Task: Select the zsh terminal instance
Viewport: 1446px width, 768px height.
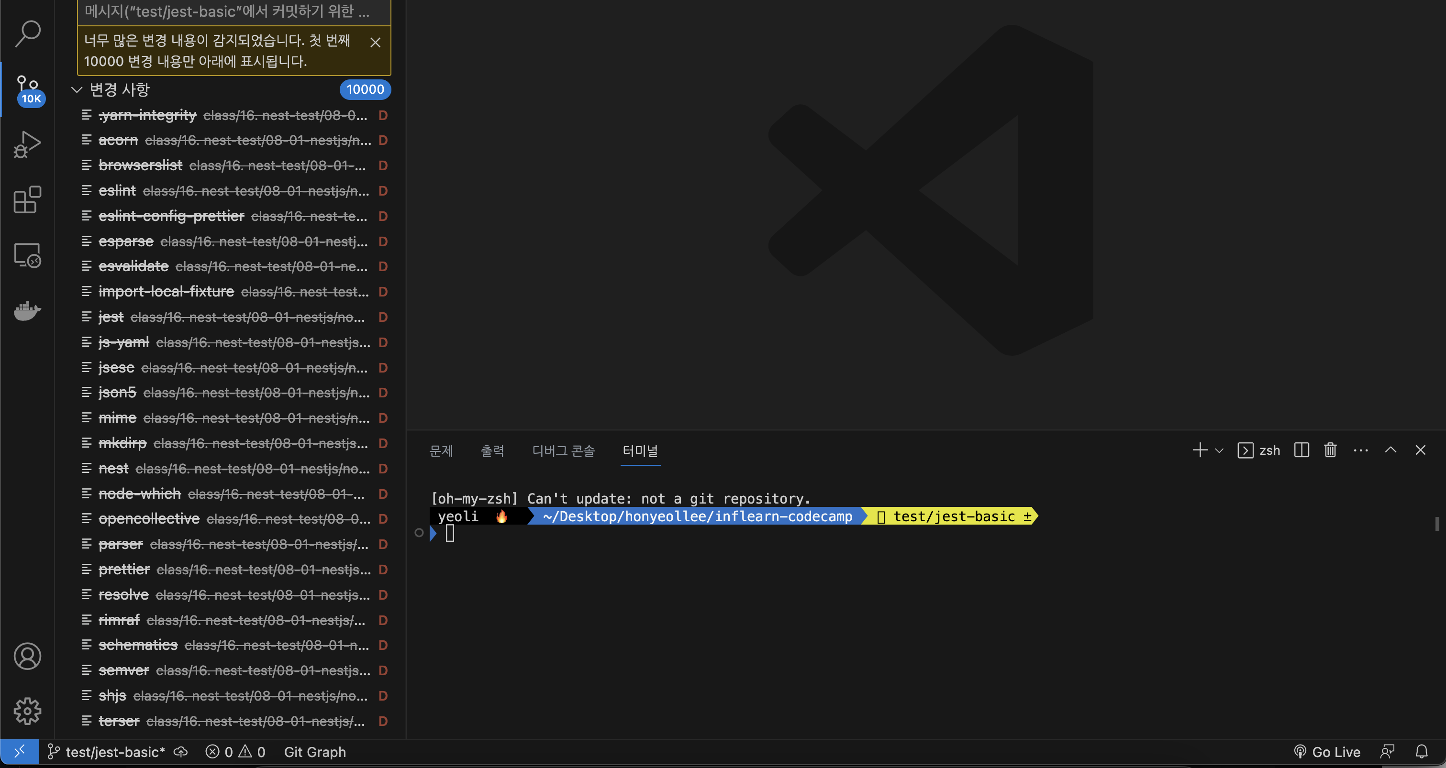Action: click(x=1258, y=450)
